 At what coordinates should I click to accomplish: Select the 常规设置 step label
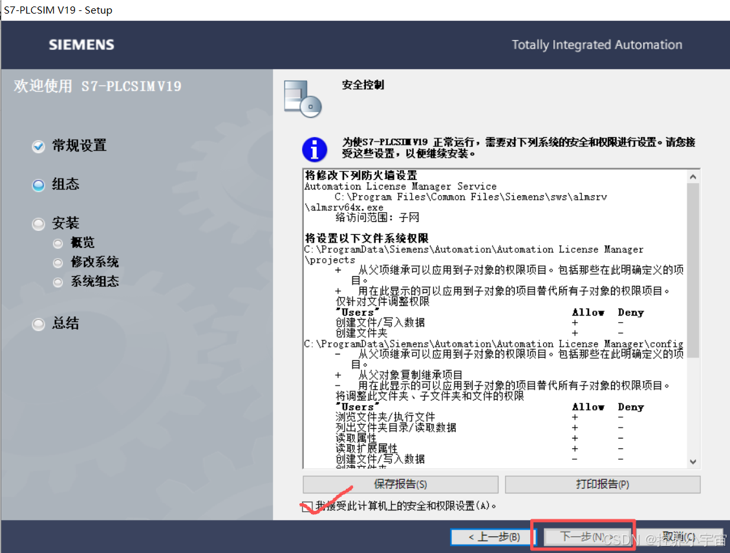(79, 146)
